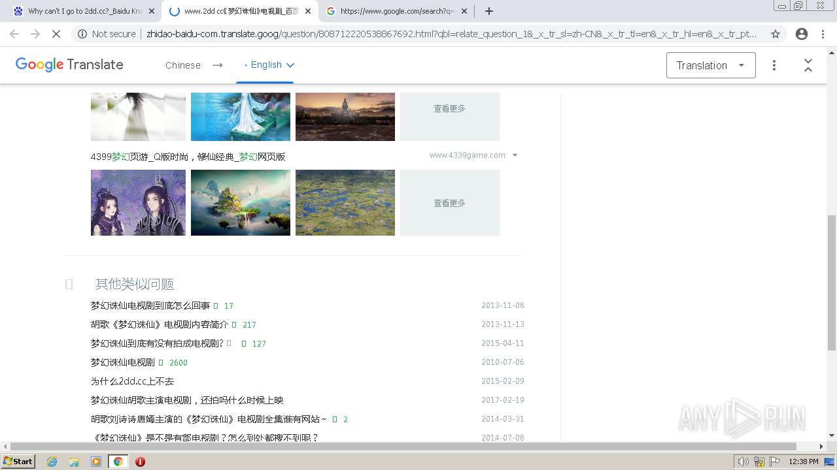
Task: Switch to the 'Why can't I go to 2dd.cc' tab
Action: click(x=84, y=11)
